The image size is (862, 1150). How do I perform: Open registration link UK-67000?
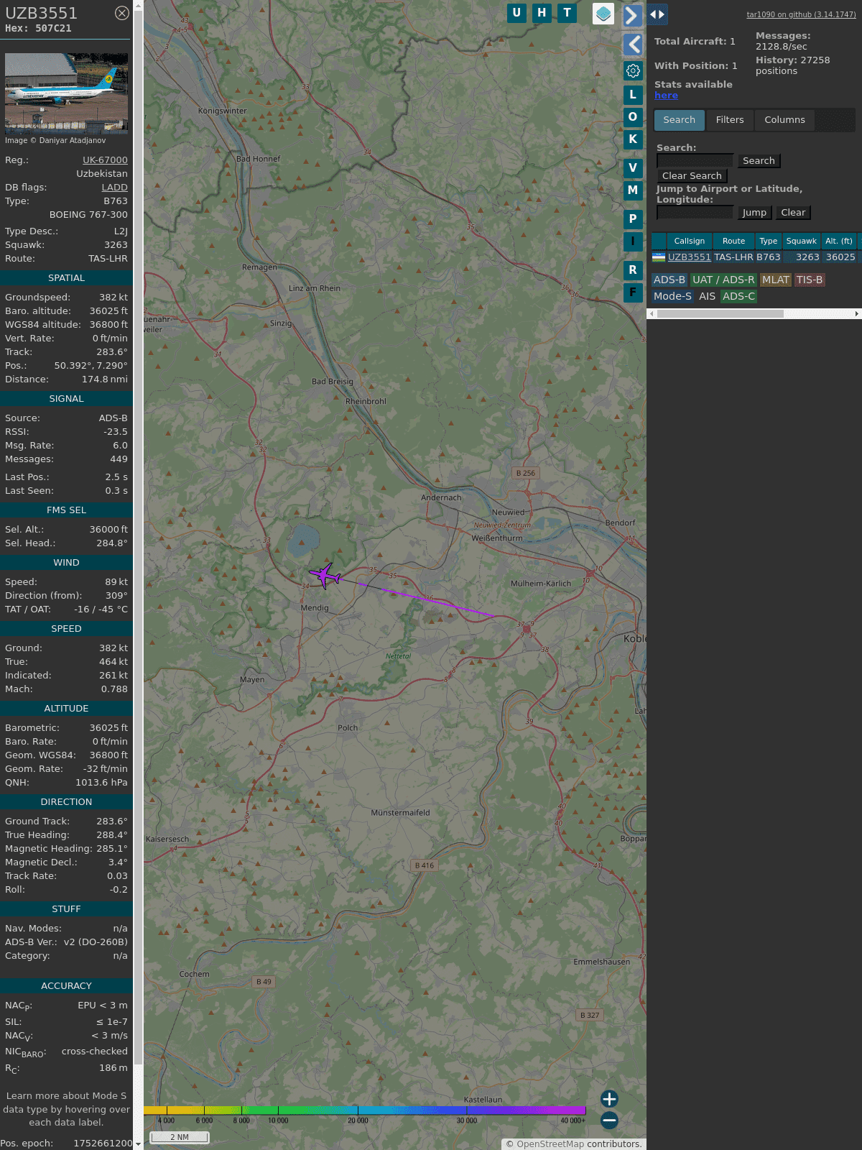click(x=105, y=160)
